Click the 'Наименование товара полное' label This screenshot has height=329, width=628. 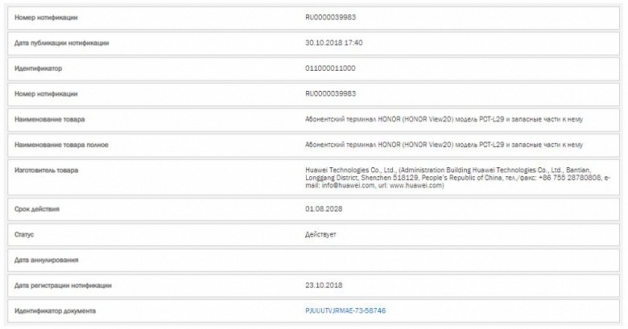pyautogui.click(x=61, y=145)
